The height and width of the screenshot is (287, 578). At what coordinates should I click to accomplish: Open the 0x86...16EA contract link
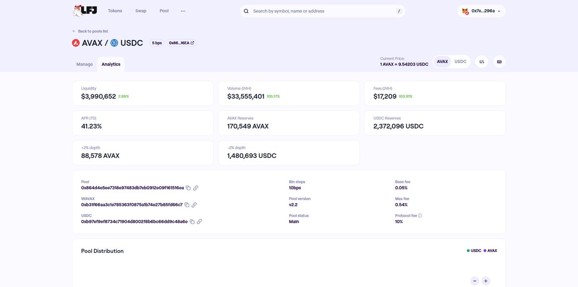tap(182, 43)
